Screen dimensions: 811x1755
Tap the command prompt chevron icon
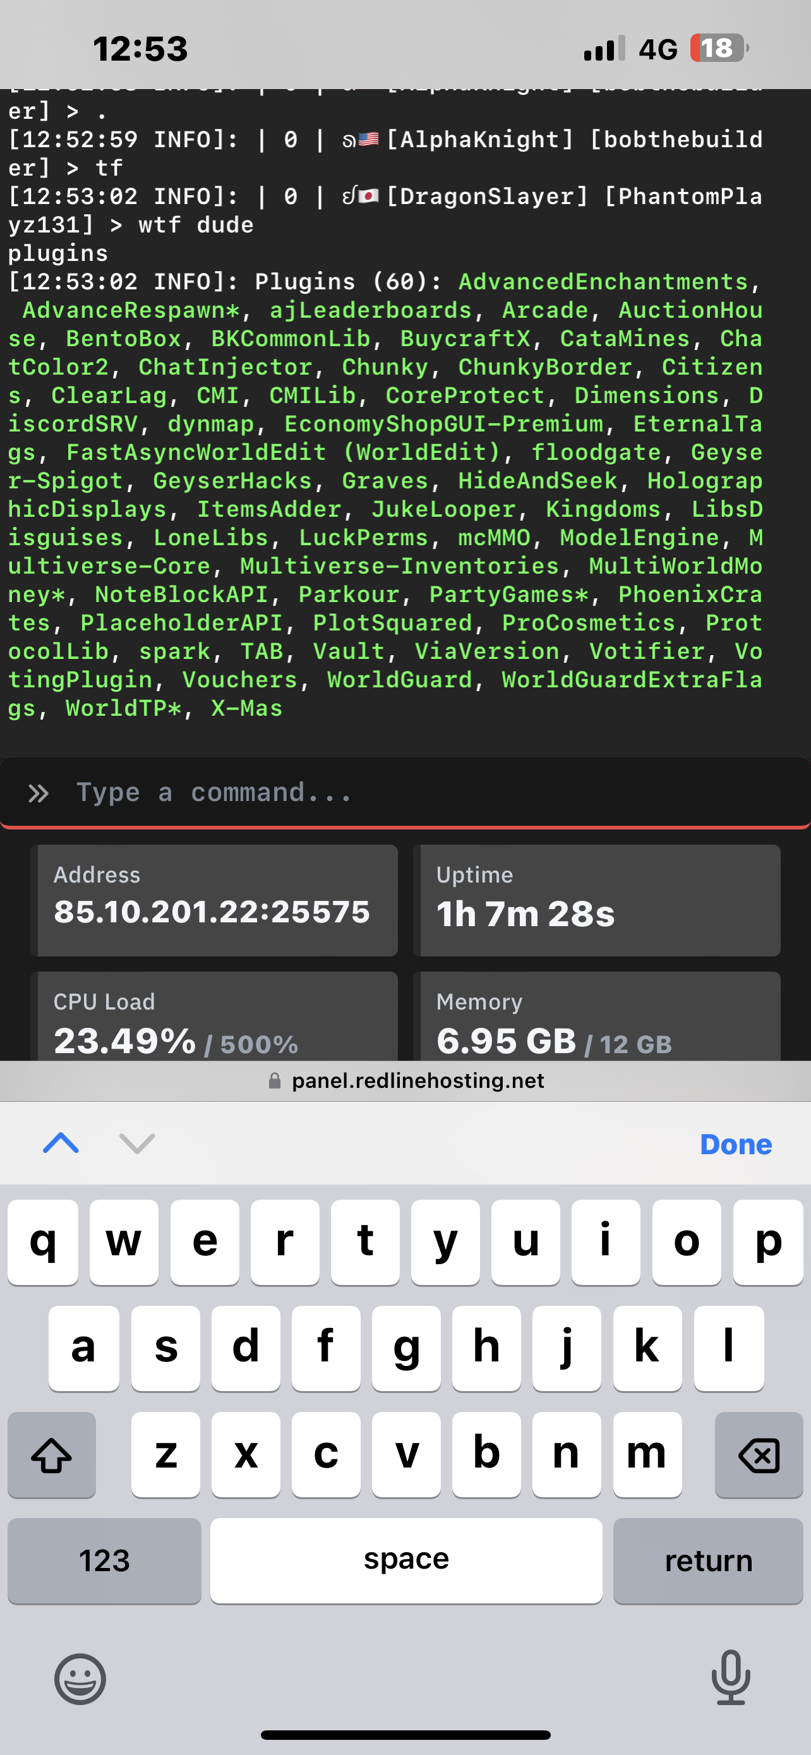click(40, 792)
